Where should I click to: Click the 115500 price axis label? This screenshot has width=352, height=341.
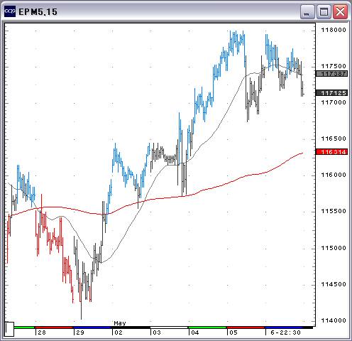[x=334, y=211]
